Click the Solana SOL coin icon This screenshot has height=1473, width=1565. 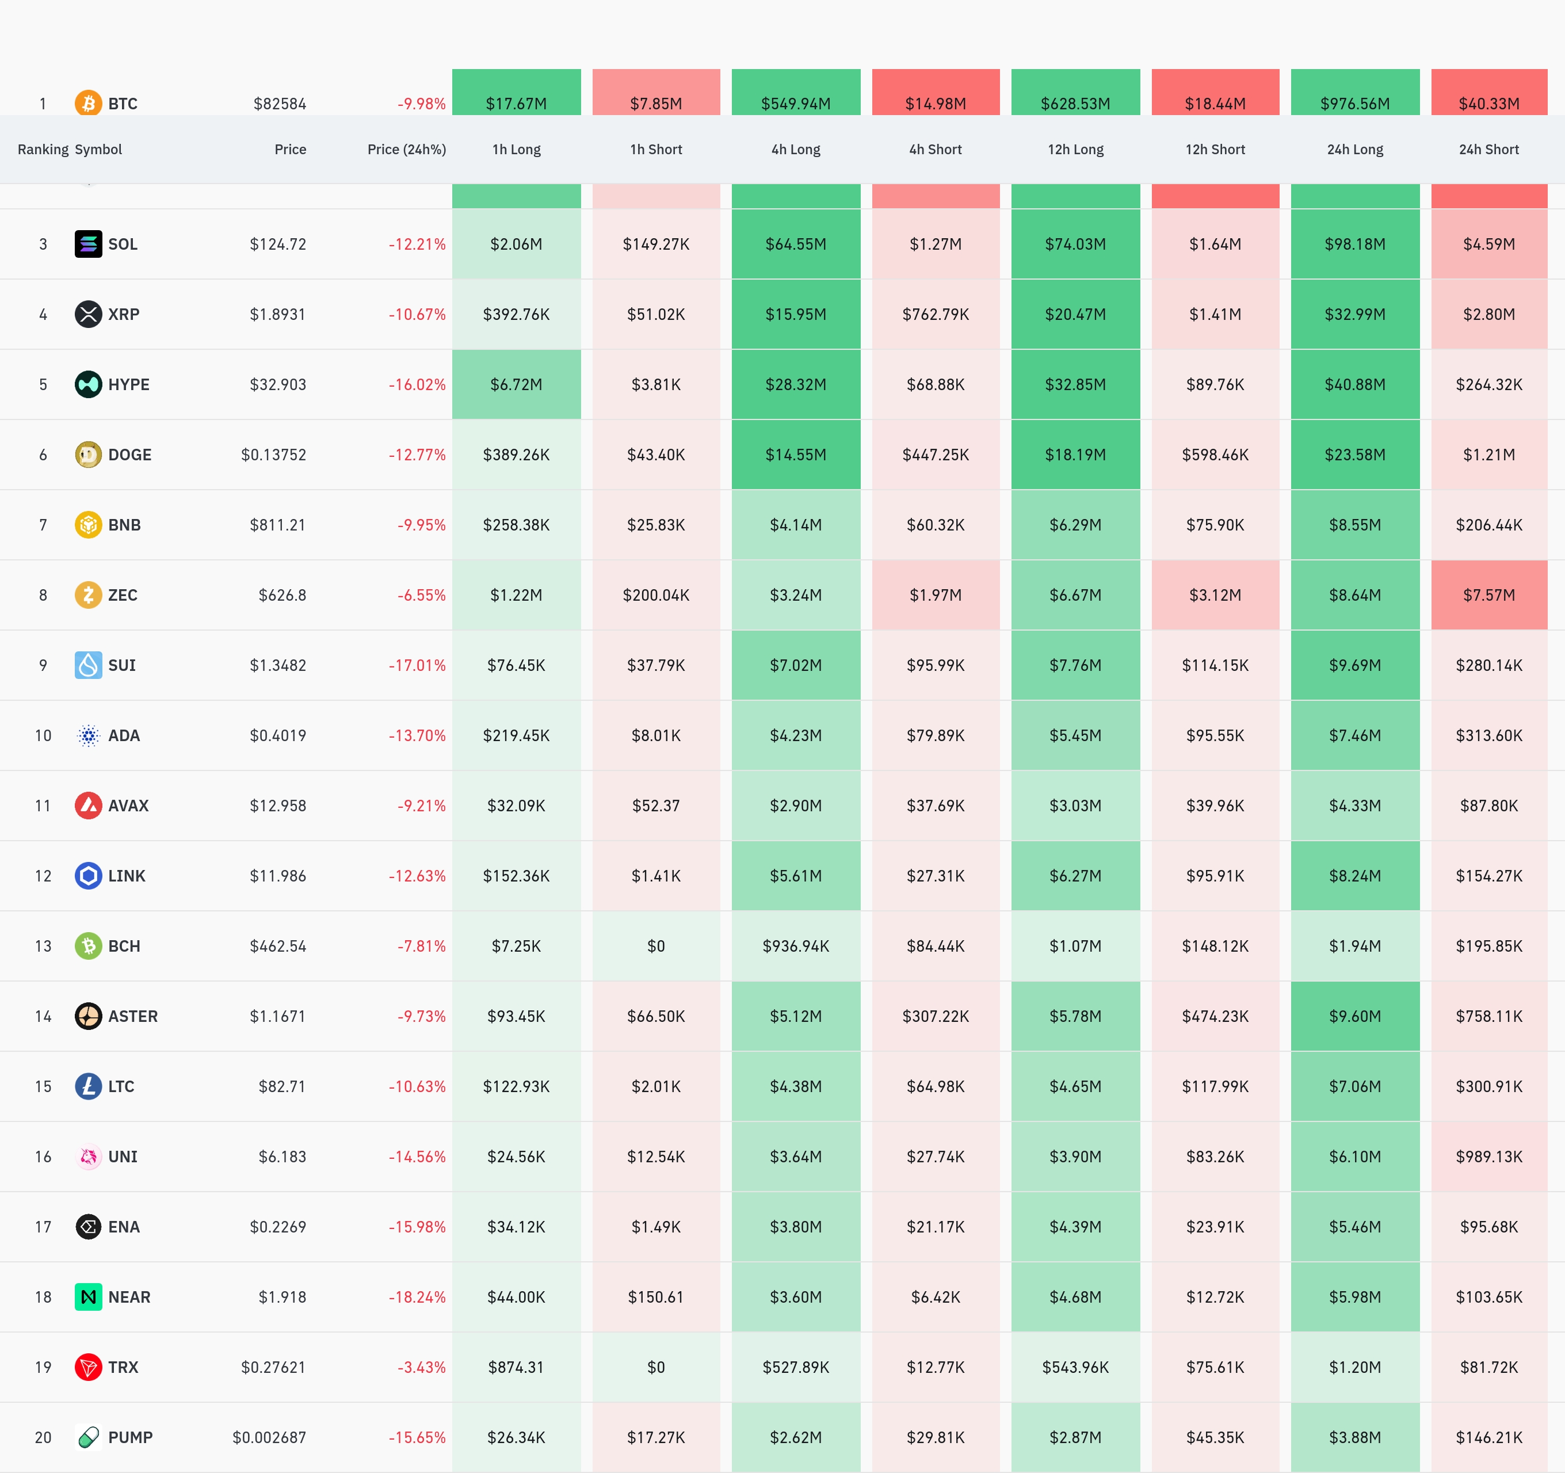pyautogui.click(x=88, y=244)
